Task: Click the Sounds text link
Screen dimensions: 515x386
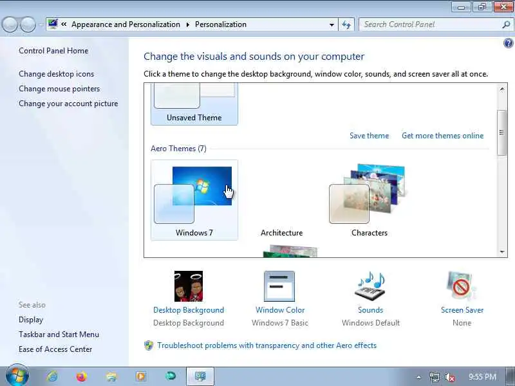Action: pos(371,310)
